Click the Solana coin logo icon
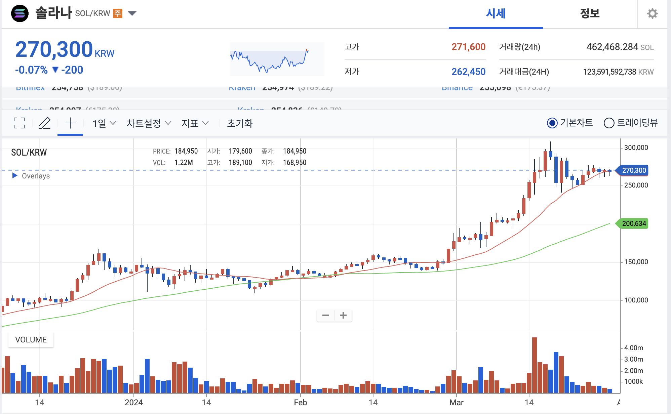The image size is (671, 414). pos(20,13)
